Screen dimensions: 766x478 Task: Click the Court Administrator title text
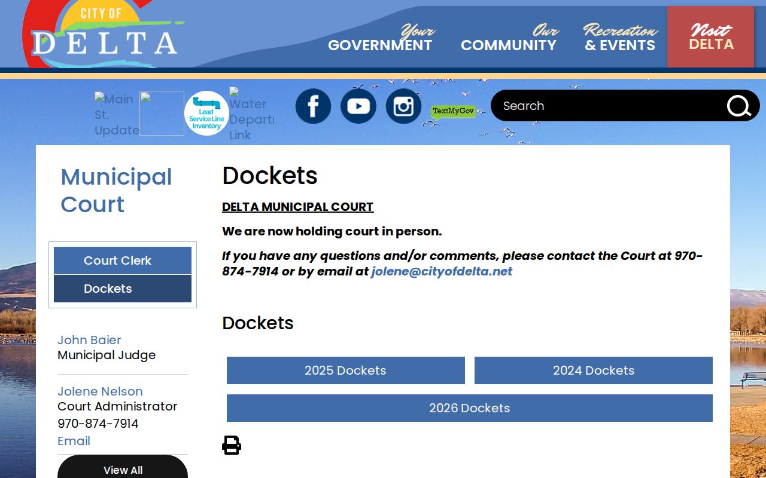point(117,406)
